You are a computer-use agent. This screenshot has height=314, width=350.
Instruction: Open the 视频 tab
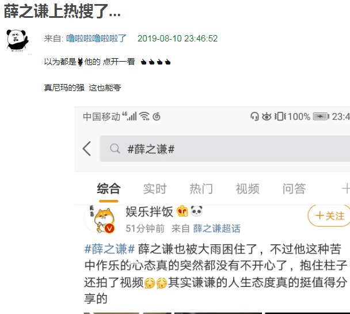pos(248,189)
